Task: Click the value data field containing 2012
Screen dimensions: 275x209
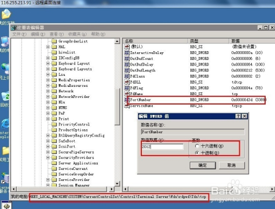Action: click(162, 146)
